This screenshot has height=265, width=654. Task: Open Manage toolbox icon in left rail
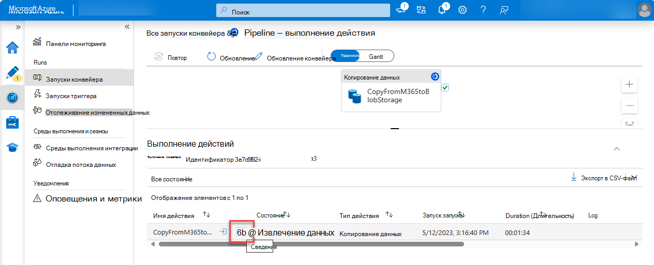(x=12, y=122)
